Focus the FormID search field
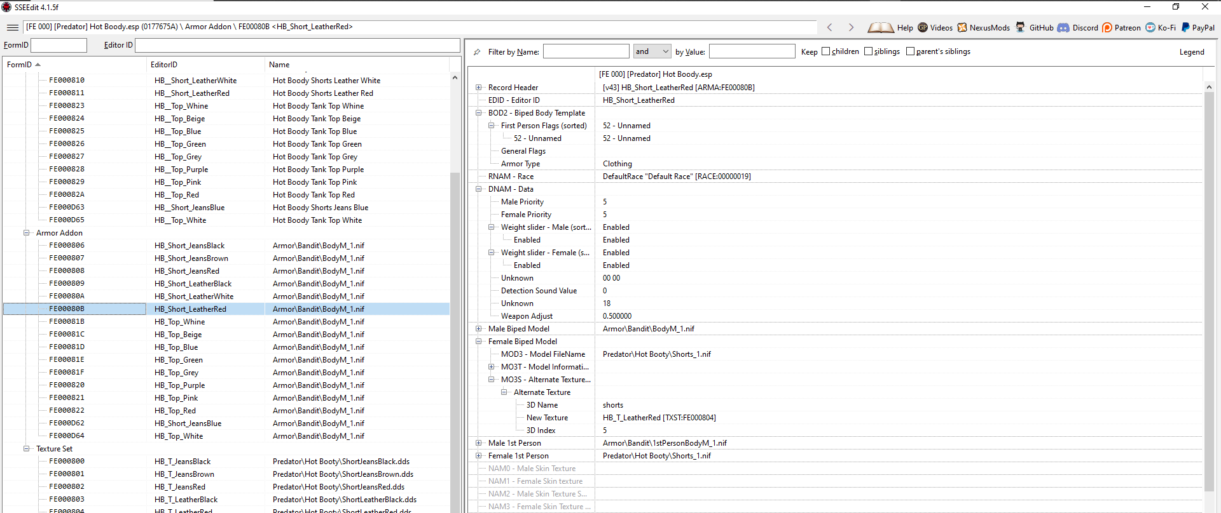 59,45
